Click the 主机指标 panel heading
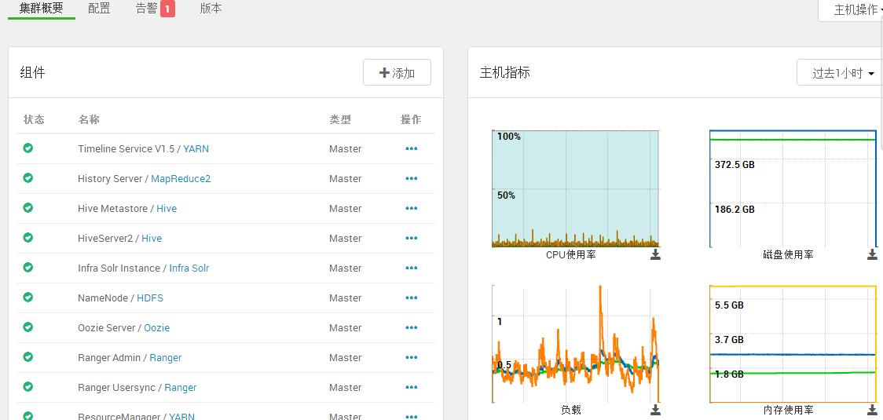The height and width of the screenshot is (420, 883). click(x=504, y=72)
